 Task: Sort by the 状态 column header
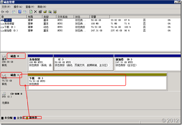tap(82, 17)
